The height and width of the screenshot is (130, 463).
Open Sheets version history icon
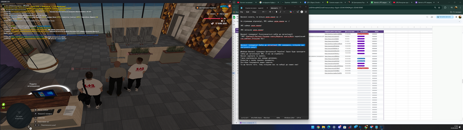point(427,17)
